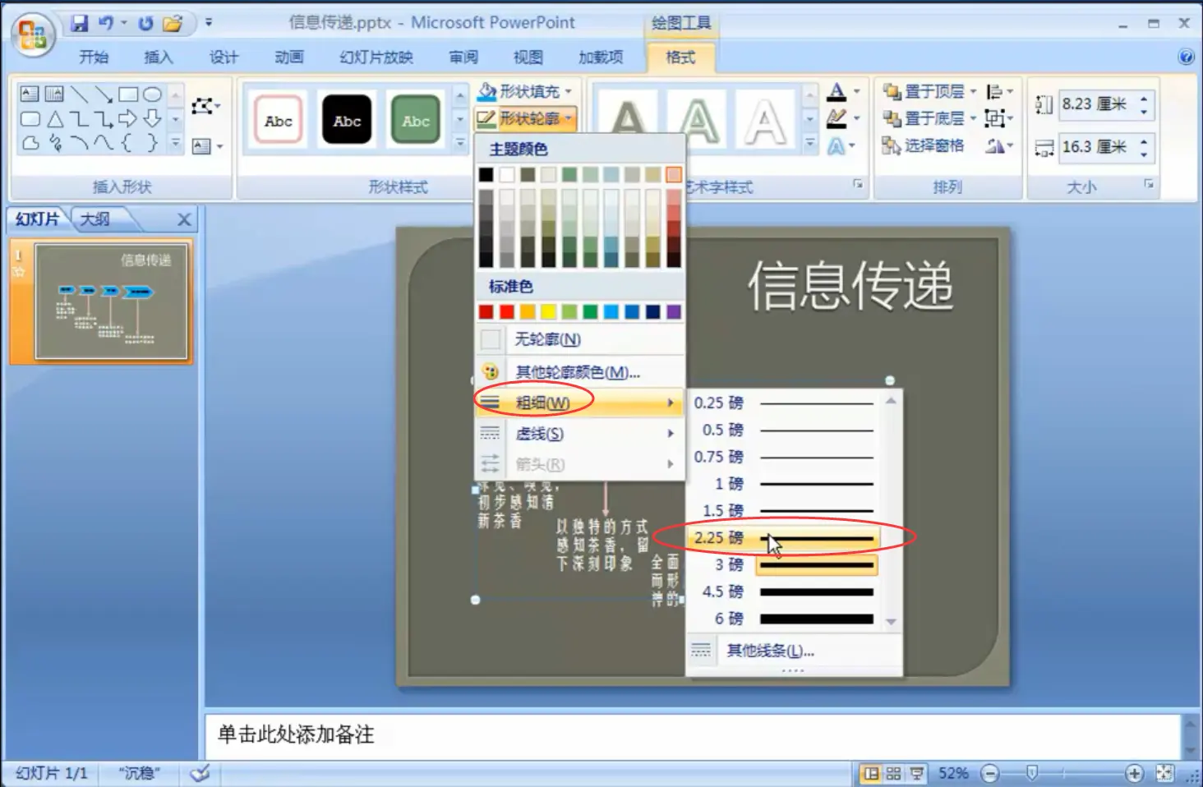The width and height of the screenshot is (1203, 787).
Task: Open text fill color A icon
Action: tap(837, 91)
